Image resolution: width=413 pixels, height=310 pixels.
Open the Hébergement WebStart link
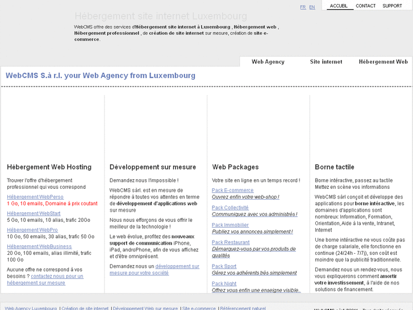[x=34, y=213]
